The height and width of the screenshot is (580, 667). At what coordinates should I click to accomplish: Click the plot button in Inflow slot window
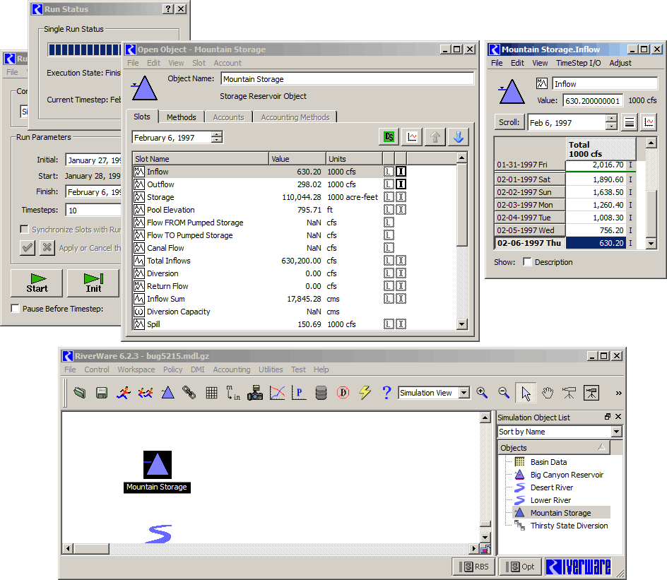pyautogui.click(x=649, y=122)
